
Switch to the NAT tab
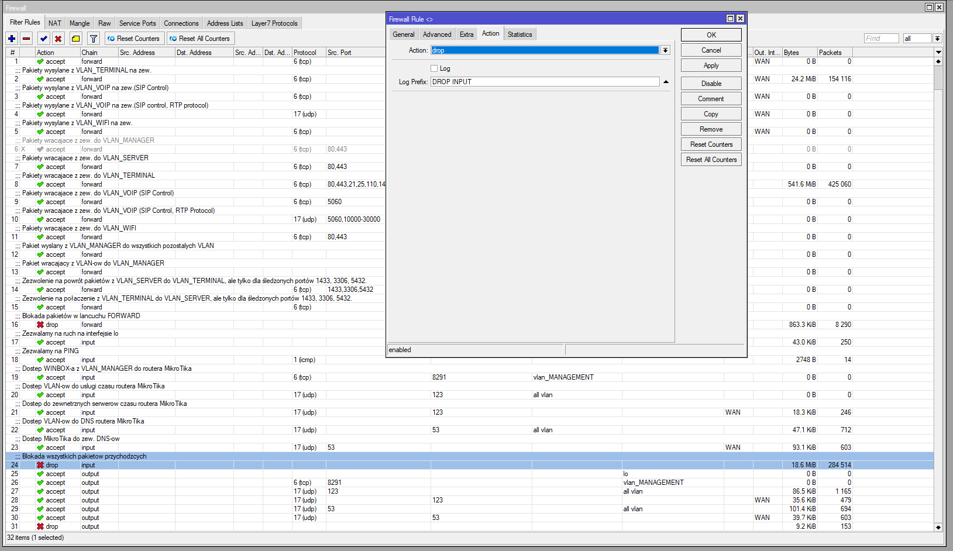(x=55, y=23)
